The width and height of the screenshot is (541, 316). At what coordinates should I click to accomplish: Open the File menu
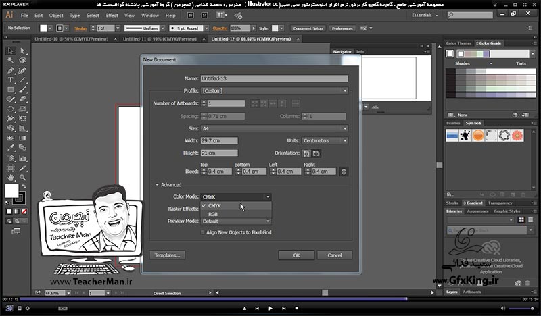(24, 15)
